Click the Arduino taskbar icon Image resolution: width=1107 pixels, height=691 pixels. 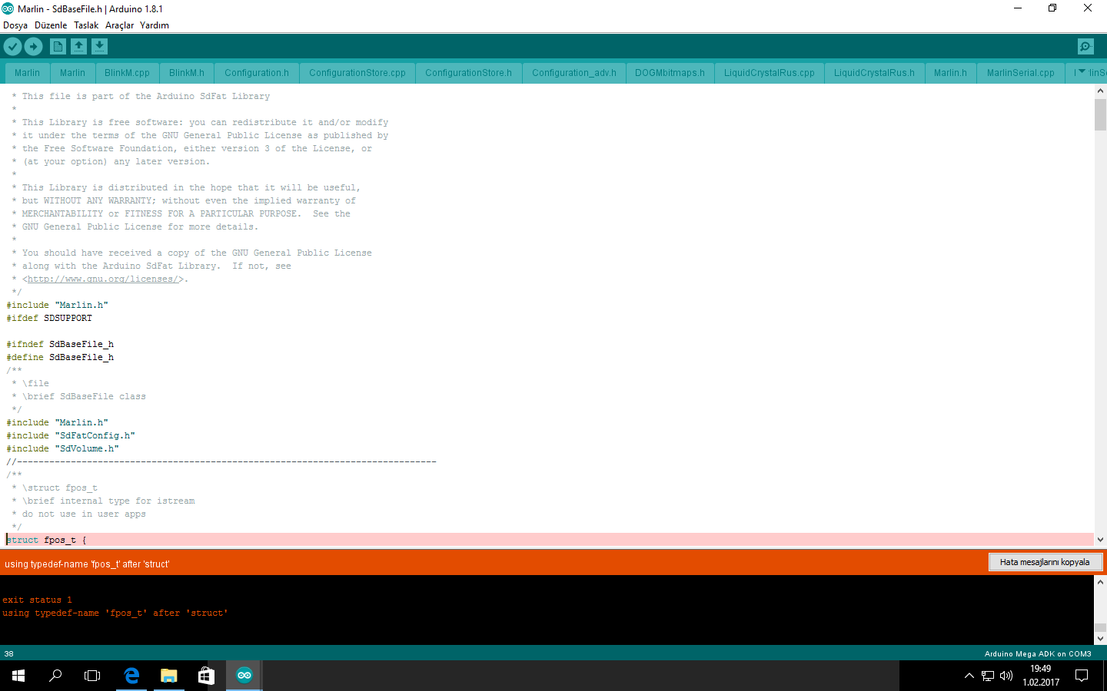(x=244, y=676)
